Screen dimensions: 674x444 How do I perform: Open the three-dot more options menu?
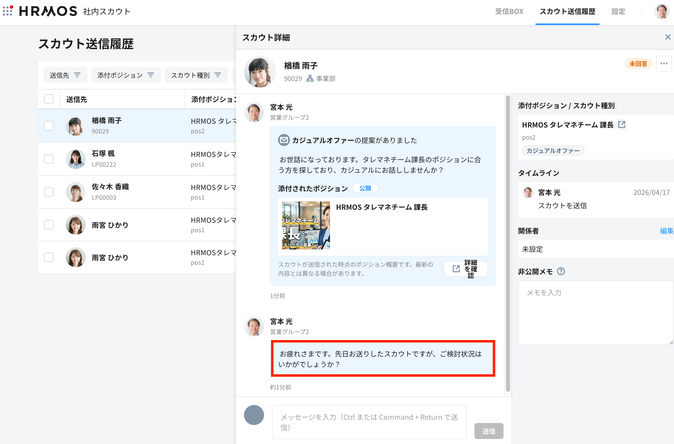664,64
